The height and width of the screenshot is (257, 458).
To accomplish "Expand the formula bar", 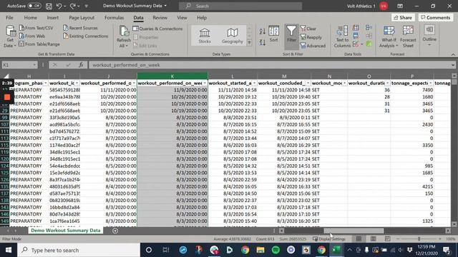I will click(453, 65).
